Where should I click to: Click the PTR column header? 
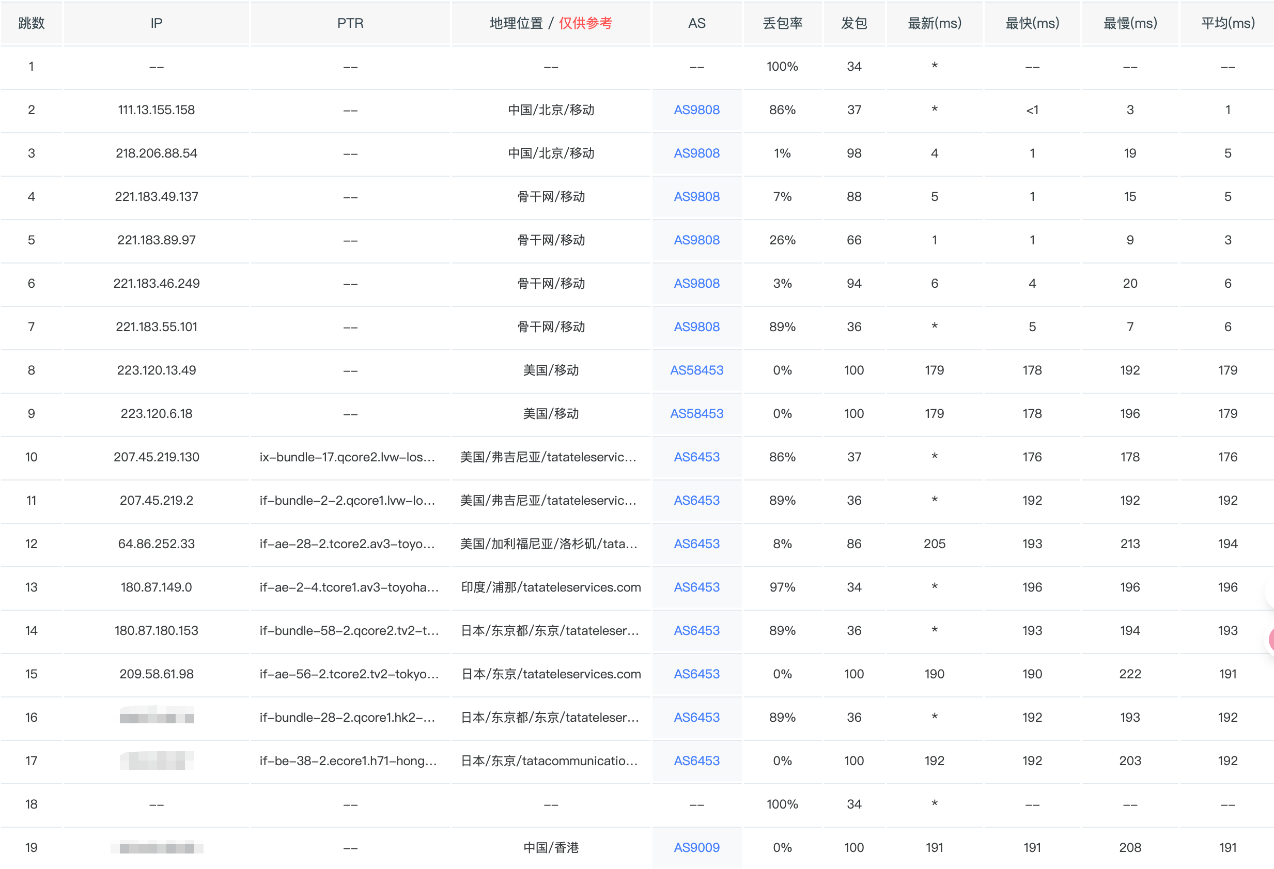click(x=350, y=23)
